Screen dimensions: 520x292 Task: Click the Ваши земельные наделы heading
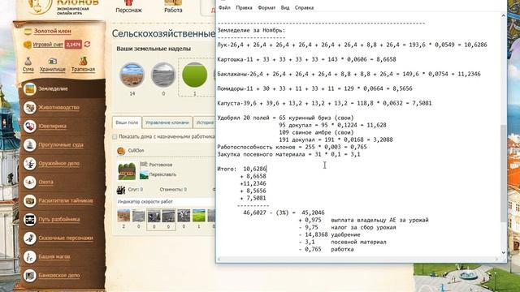154,49
